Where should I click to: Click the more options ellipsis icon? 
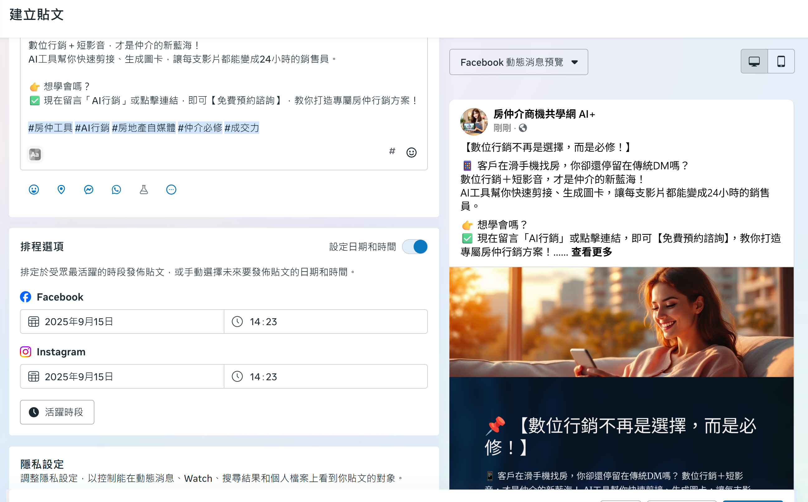tap(171, 190)
